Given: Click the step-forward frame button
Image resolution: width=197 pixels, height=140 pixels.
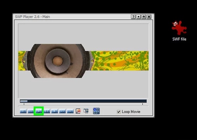Looking at the screenshot, I should point(70,111).
